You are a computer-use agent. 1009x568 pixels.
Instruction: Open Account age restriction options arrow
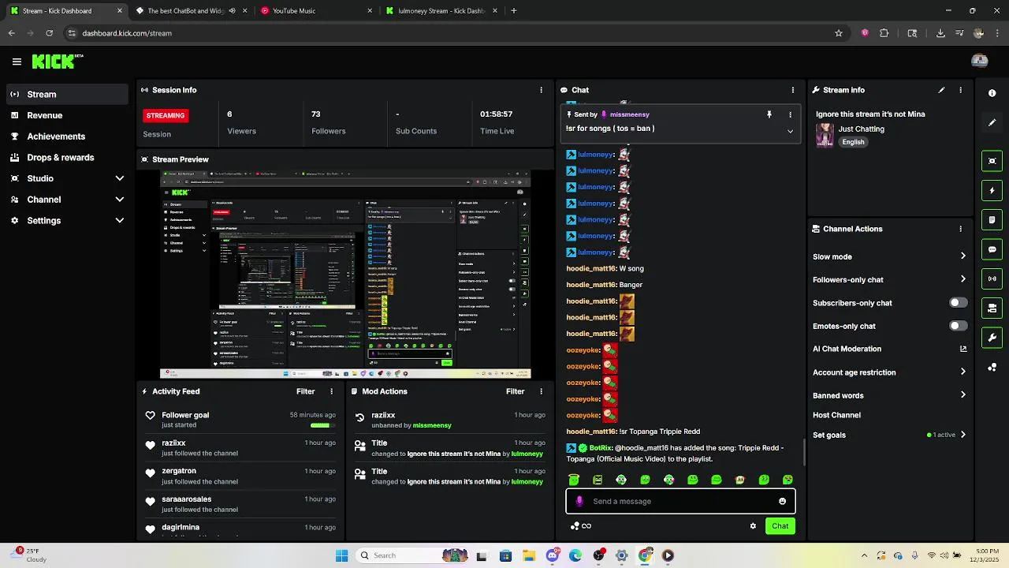(x=962, y=372)
